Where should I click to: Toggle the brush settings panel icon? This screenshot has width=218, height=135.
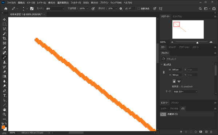32,9
